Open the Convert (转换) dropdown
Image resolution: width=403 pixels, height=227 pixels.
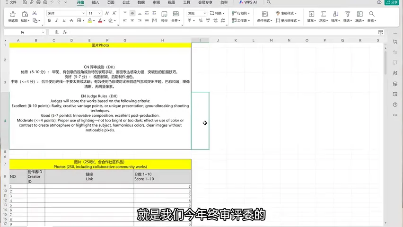click(x=217, y=13)
